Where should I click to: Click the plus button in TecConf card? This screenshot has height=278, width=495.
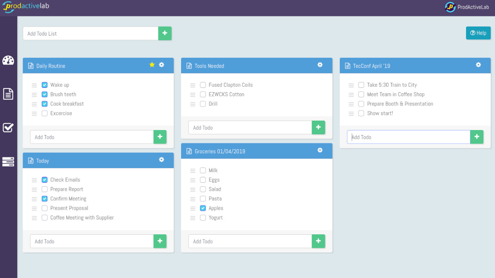(477, 137)
